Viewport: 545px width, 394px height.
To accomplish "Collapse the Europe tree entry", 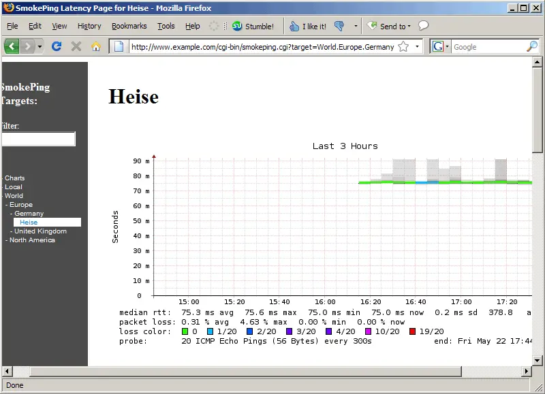I will [21, 205].
